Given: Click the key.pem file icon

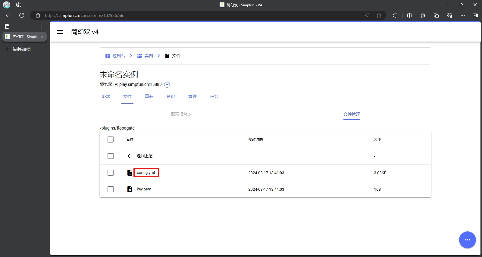Looking at the screenshot, I should [130, 189].
